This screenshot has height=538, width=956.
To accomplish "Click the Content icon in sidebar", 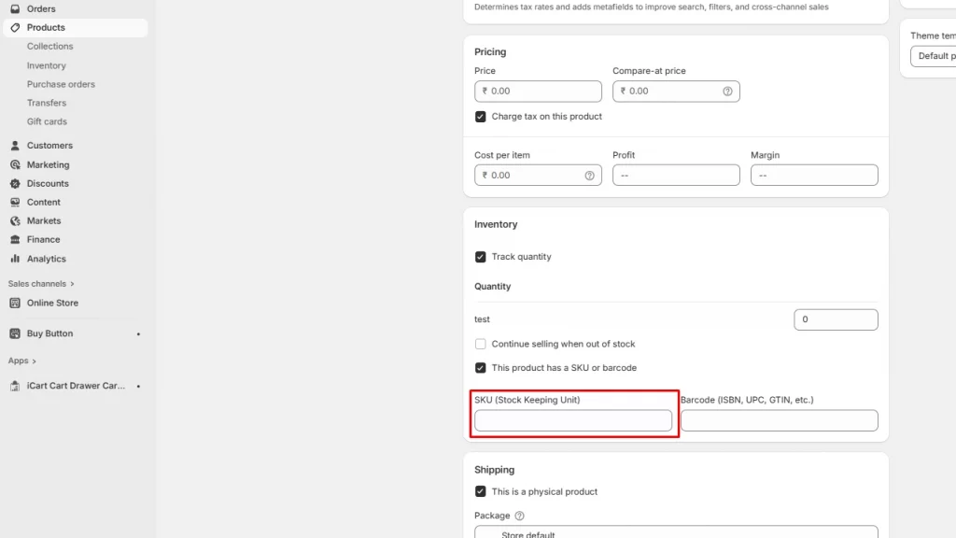I will (15, 202).
